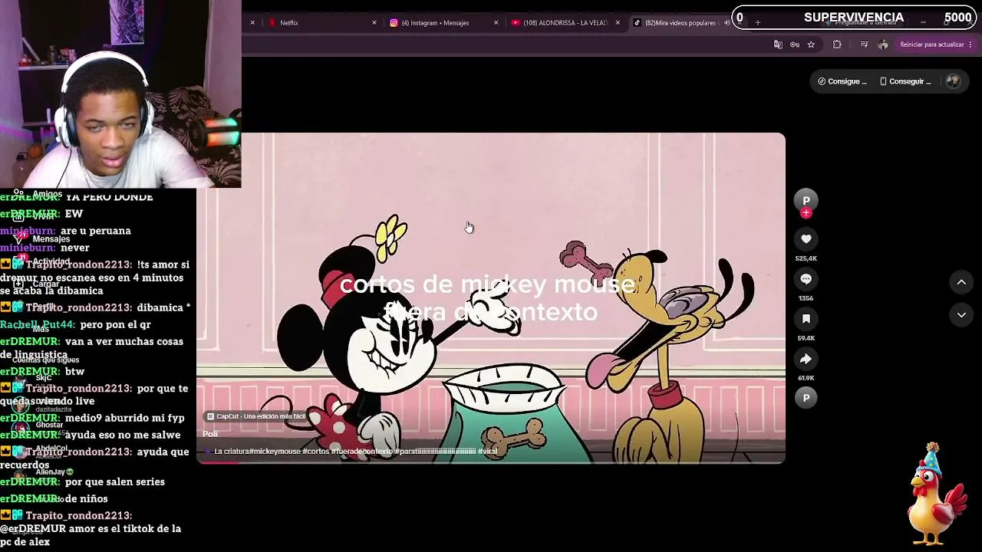Click chat username 'Rachell_Put44'

(37, 324)
